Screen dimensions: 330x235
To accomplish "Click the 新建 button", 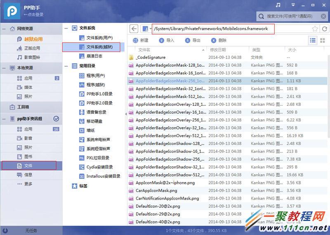I will (141, 40).
